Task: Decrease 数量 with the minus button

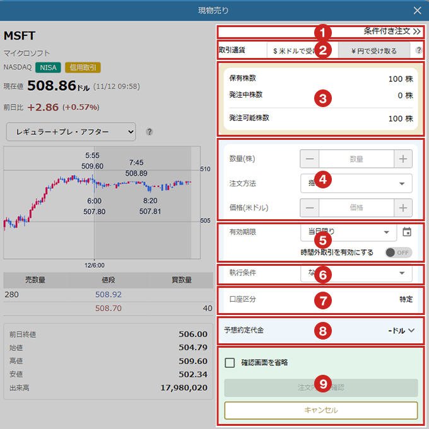Action: pyautogui.click(x=310, y=159)
